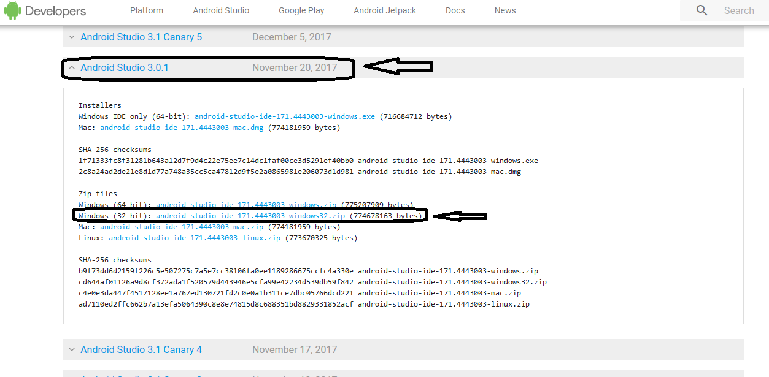Screen dimensions: 769x377
Task: Click the Android Developers logo
Action: [x=45, y=11]
